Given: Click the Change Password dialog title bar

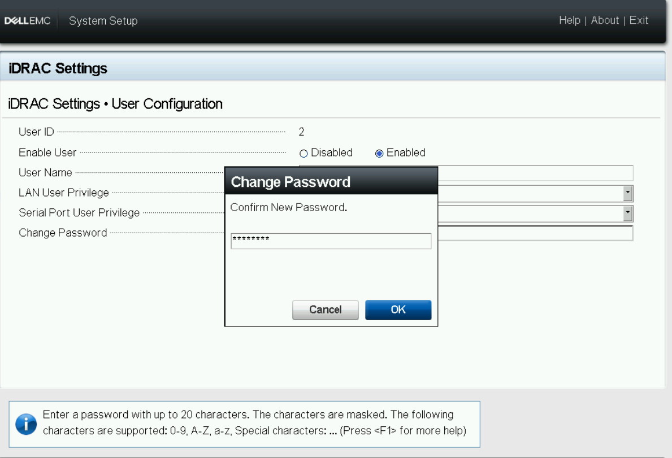Looking at the screenshot, I should click(x=331, y=181).
